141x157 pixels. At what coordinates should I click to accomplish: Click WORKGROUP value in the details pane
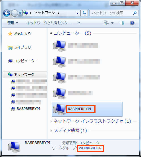(90, 148)
